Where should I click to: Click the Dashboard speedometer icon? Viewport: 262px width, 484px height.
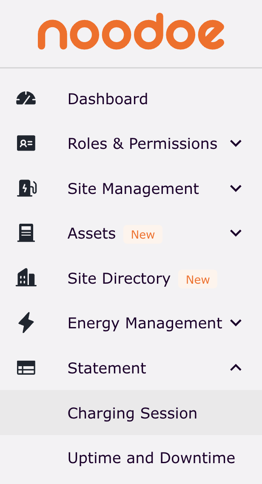(x=26, y=99)
